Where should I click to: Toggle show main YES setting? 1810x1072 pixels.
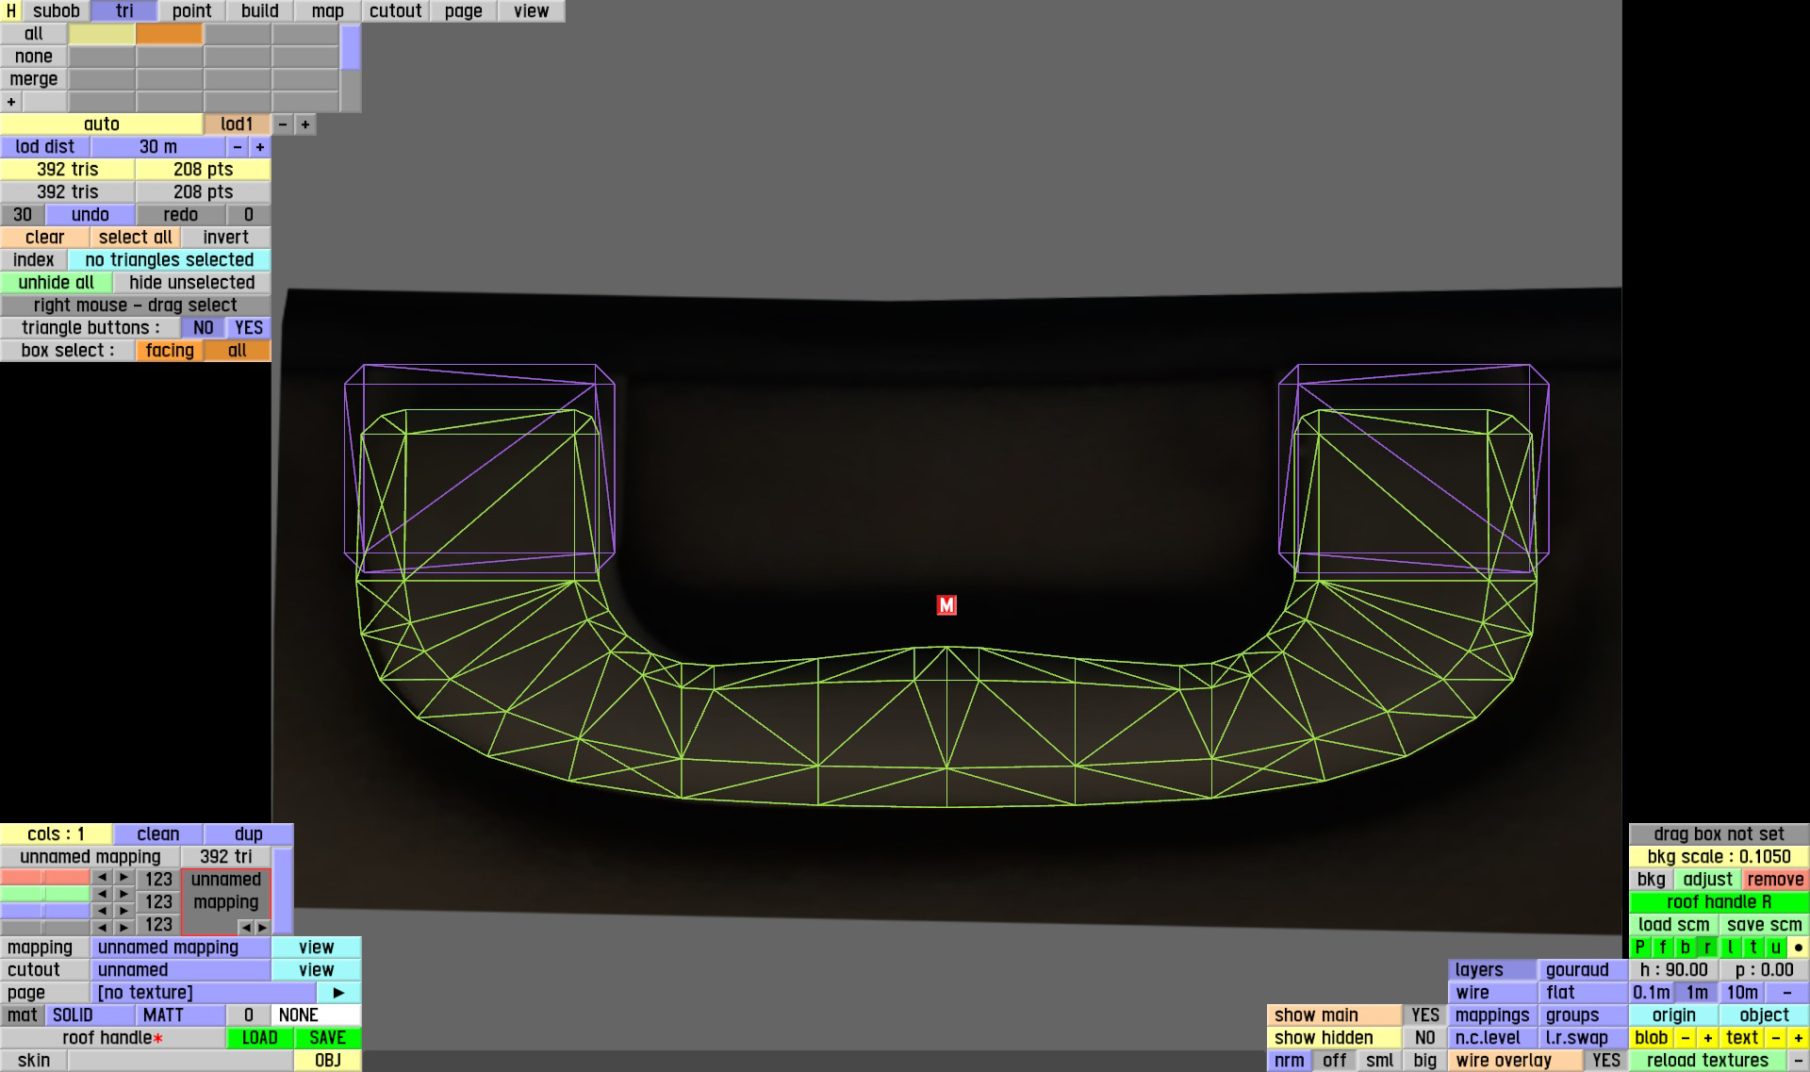1424,1015
